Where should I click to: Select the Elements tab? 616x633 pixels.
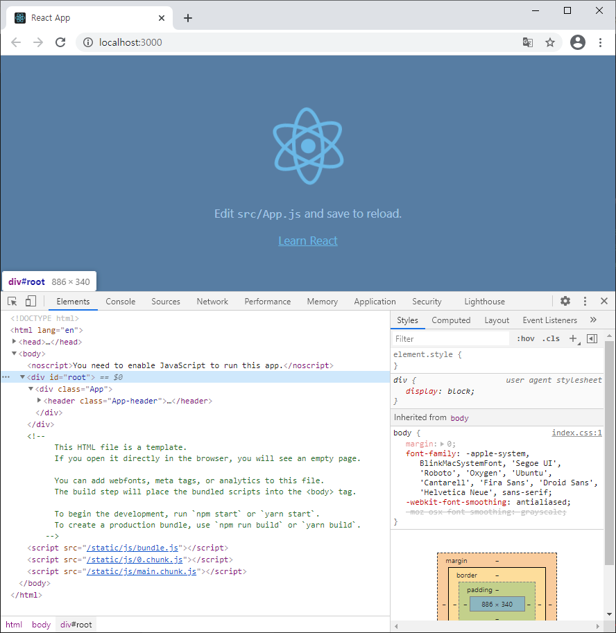tap(73, 302)
